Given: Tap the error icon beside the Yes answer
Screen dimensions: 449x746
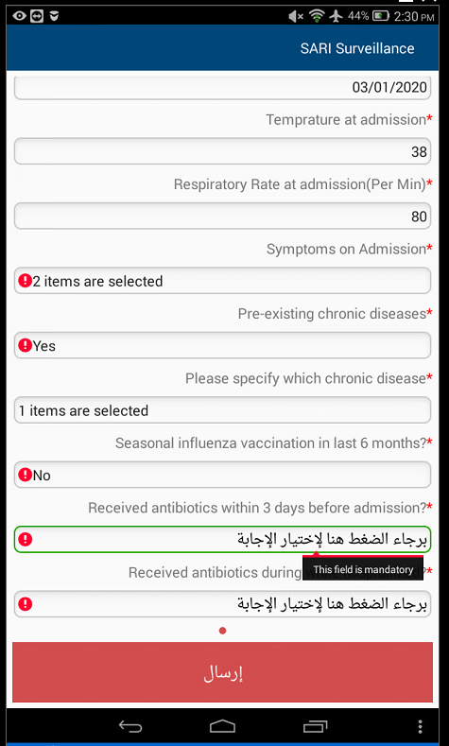Looking at the screenshot, I should click(25, 345).
